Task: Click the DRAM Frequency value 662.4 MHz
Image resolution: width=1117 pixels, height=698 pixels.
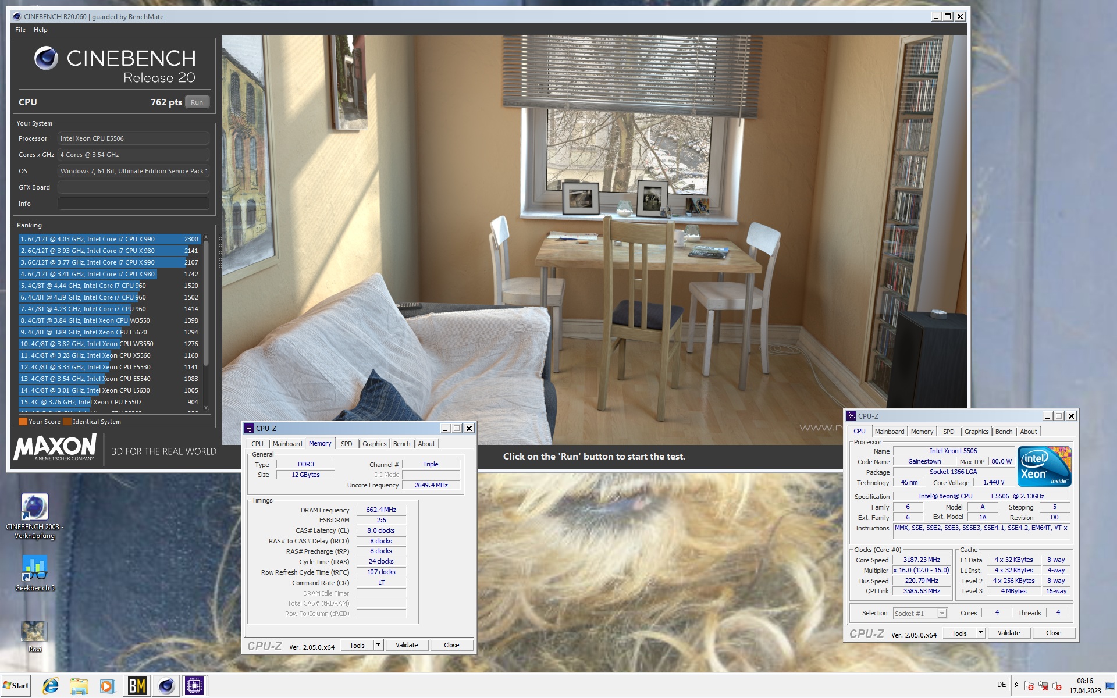Action: click(x=381, y=510)
